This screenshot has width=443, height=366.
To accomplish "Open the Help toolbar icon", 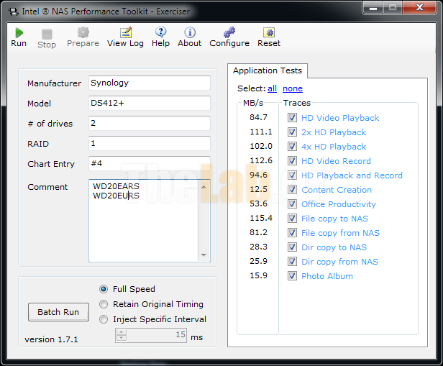I will click(161, 32).
